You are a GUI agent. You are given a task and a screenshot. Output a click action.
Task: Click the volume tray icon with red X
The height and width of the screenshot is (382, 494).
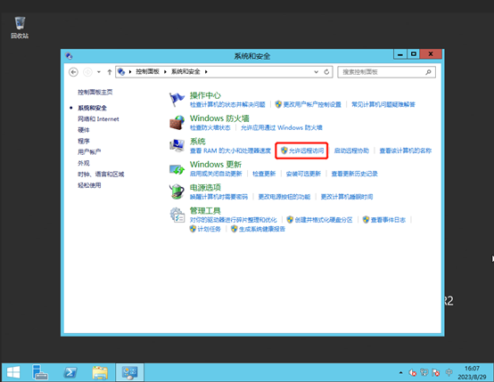pos(412,373)
